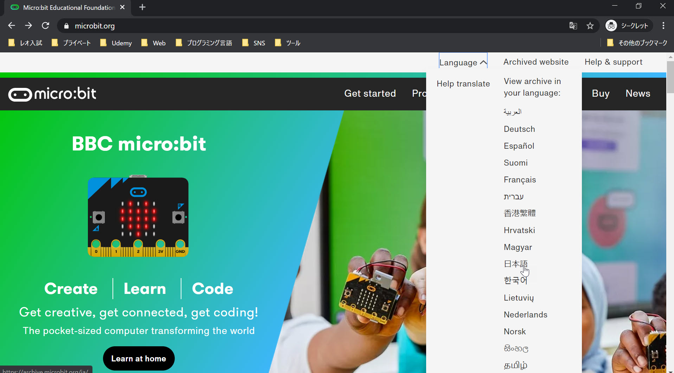Image resolution: width=674 pixels, height=373 pixels.
Task: Open the プログラミング言語 bookmark folder
Action: coord(204,43)
